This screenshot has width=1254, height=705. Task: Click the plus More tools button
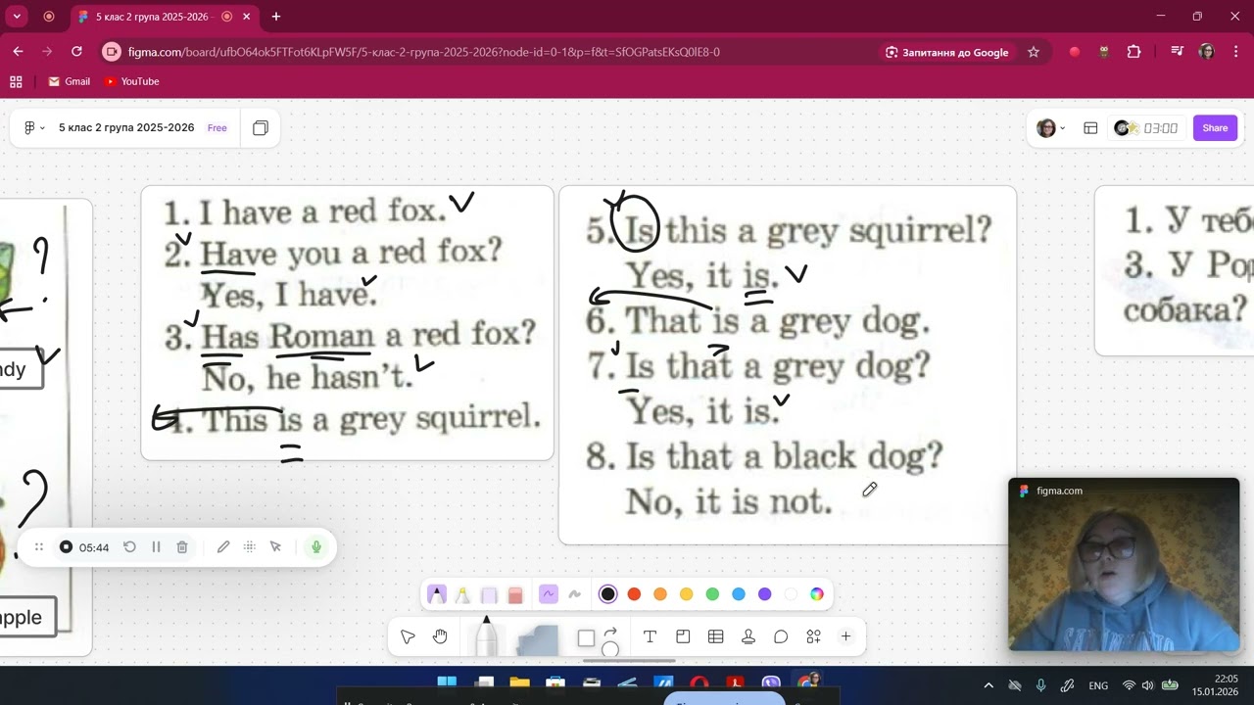(845, 637)
